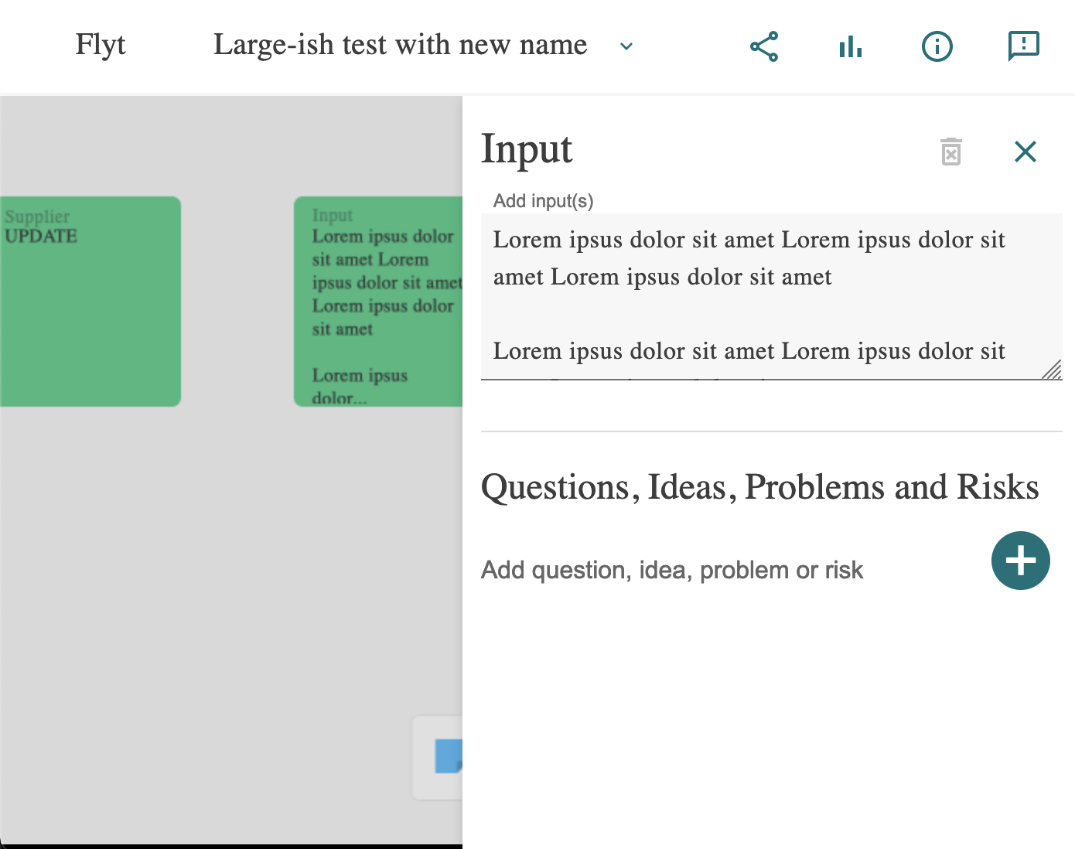
Task: Open the bar chart statistics icon
Action: [x=851, y=46]
